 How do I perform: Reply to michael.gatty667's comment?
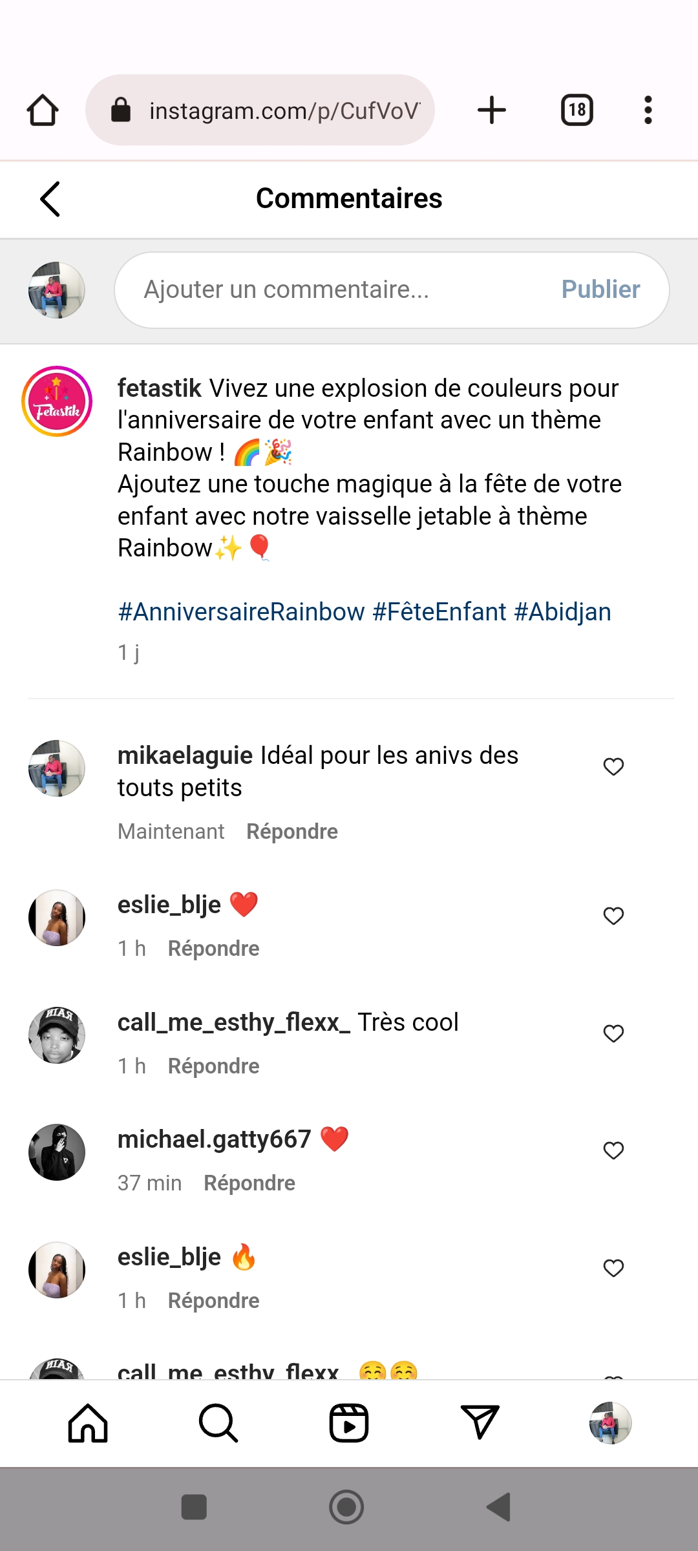(x=249, y=1183)
